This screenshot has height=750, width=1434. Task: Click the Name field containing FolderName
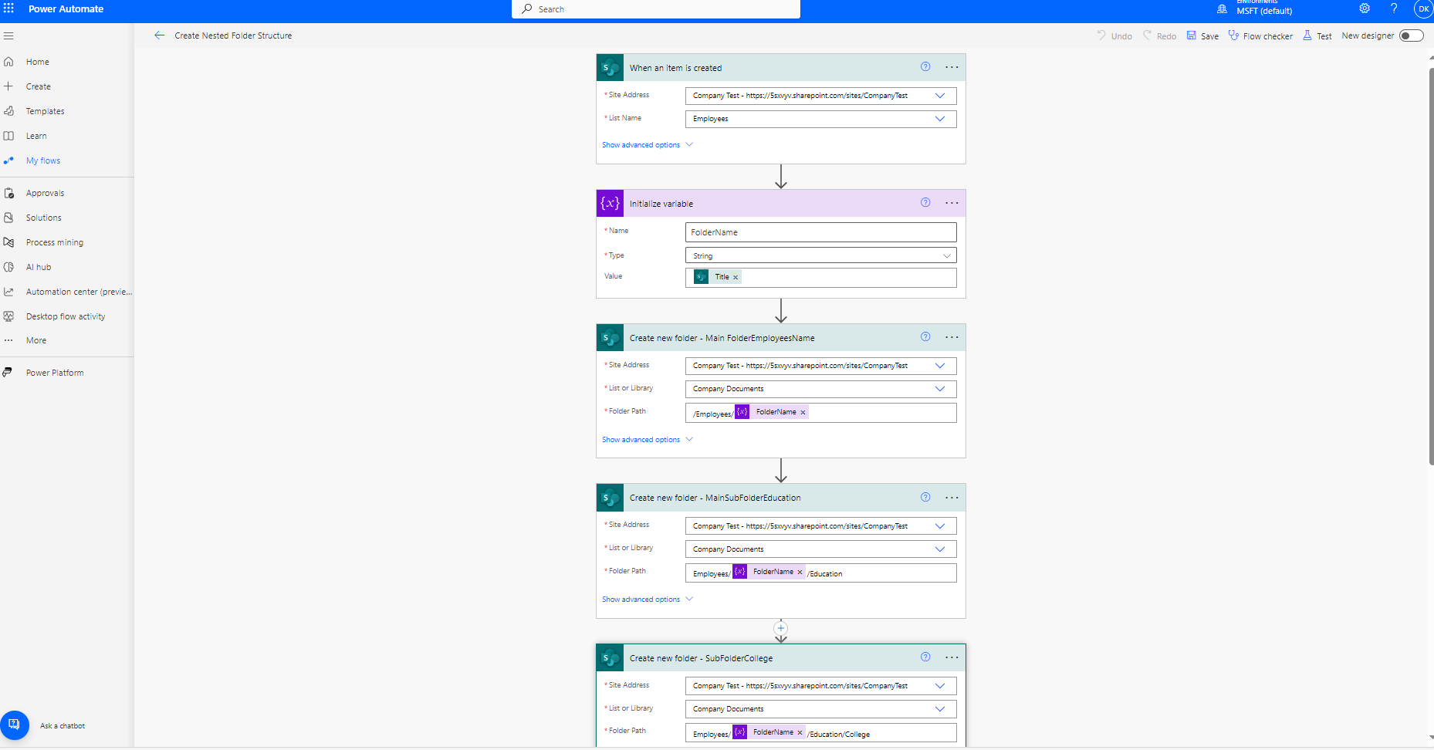coord(820,232)
